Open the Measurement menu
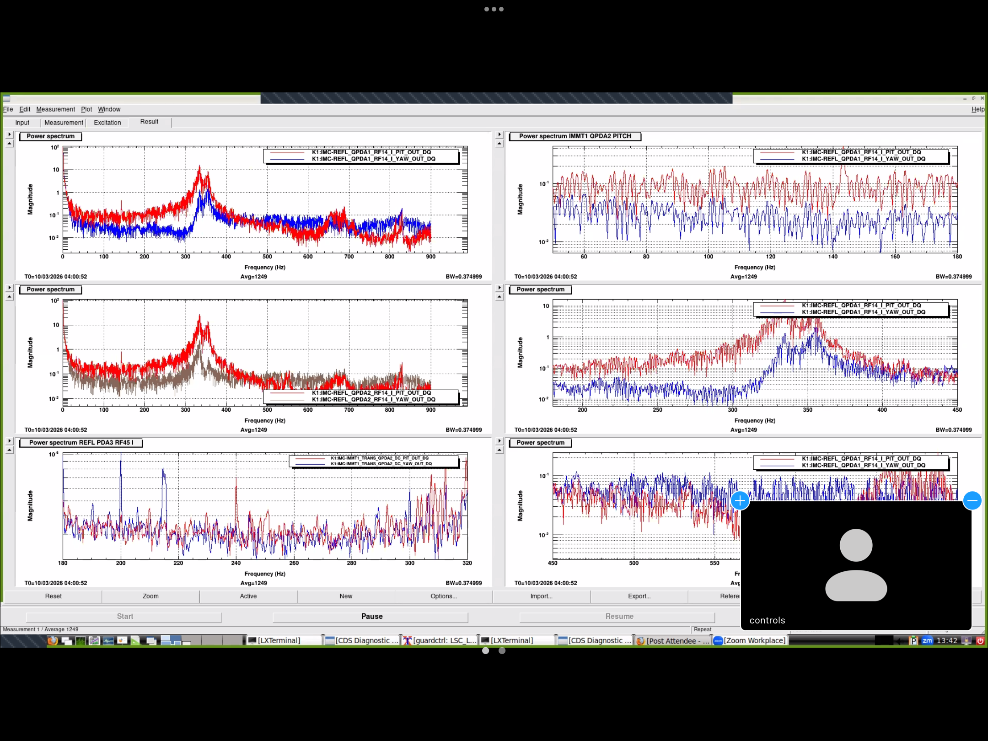Viewport: 988px width, 741px height. (x=55, y=109)
